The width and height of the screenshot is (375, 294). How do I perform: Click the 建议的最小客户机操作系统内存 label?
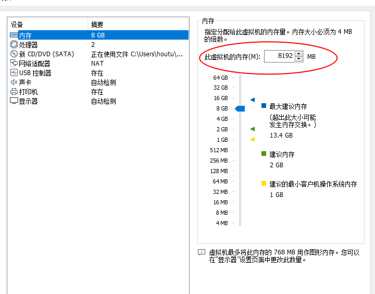[x=313, y=184]
